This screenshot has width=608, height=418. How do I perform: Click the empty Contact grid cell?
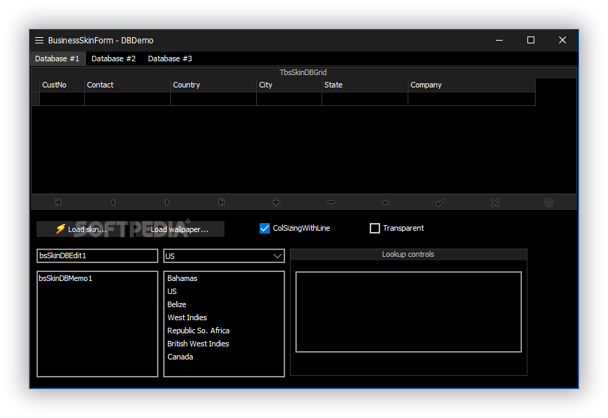(127, 99)
